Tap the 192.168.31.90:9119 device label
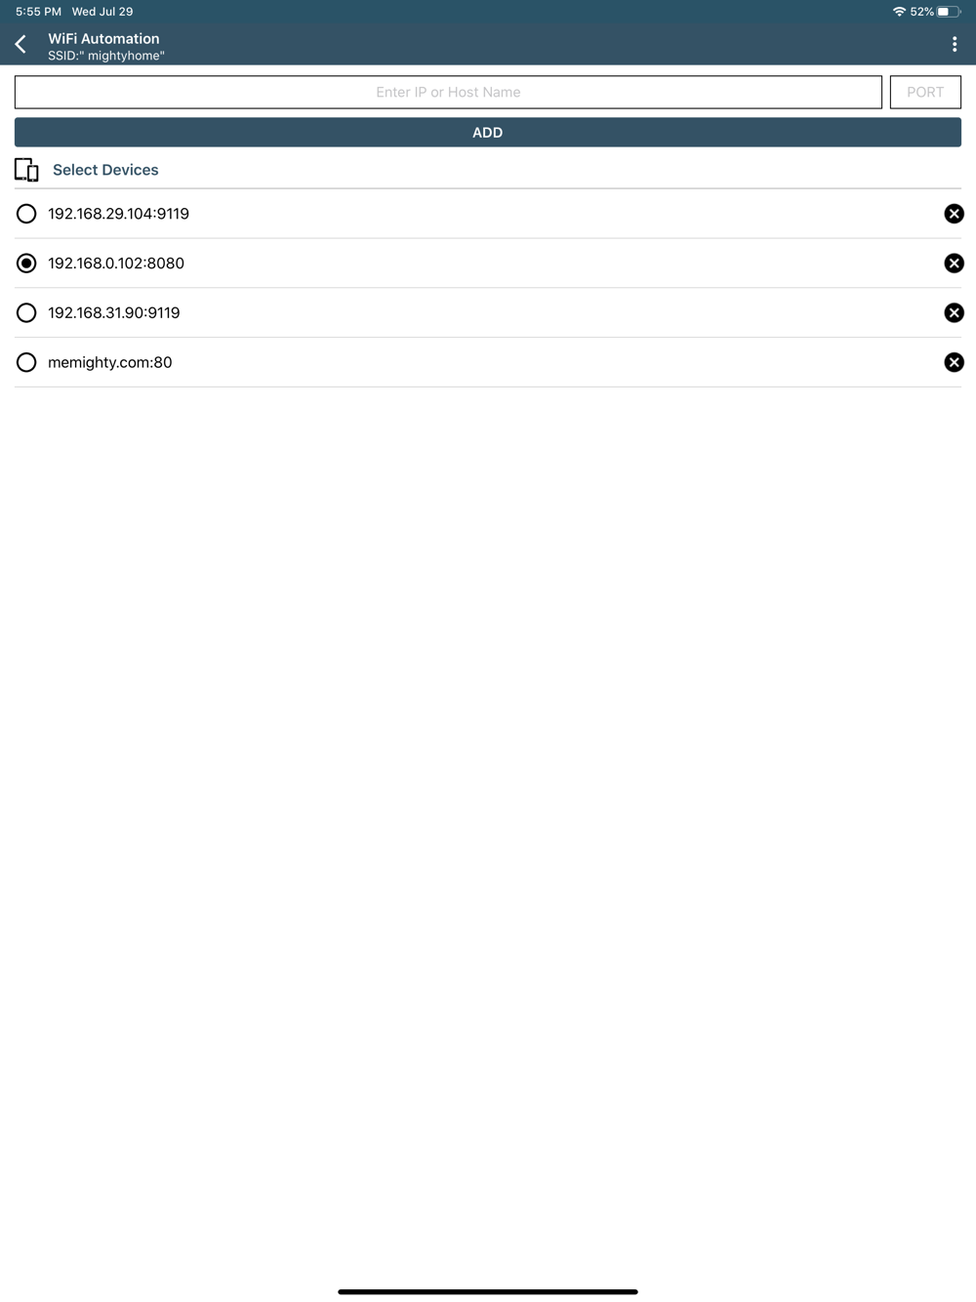This screenshot has height=1302, width=976. pyautogui.click(x=114, y=312)
